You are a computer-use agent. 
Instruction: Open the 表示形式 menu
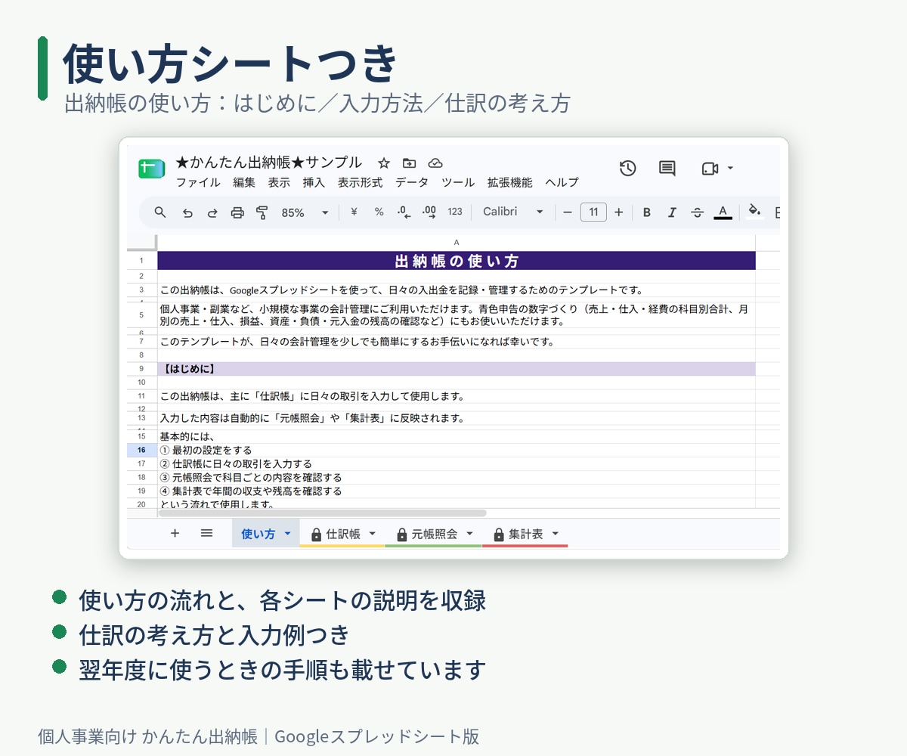360,183
